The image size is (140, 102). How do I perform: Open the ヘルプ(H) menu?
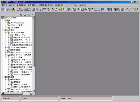point(82,5)
